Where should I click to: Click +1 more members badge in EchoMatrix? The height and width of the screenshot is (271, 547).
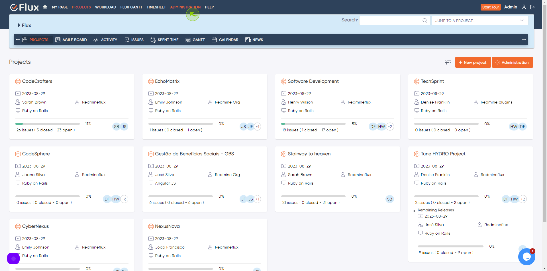point(258,127)
